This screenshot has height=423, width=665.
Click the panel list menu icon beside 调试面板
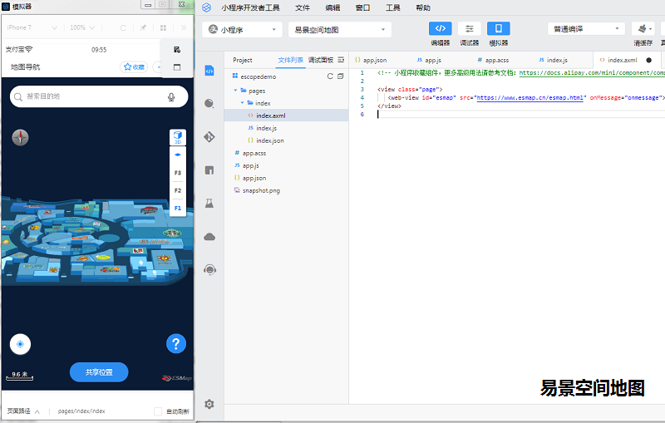click(x=341, y=60)
